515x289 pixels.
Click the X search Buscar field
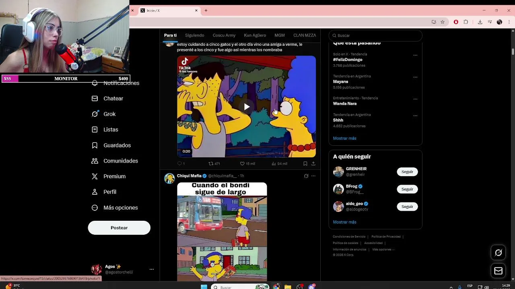click(x=375, y=35)
